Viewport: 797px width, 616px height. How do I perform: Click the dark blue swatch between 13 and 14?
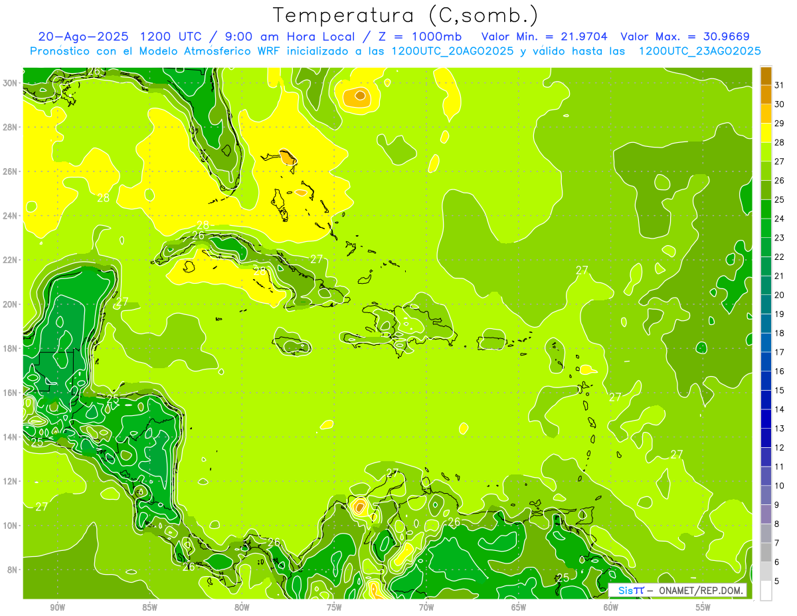pos(766,419)
